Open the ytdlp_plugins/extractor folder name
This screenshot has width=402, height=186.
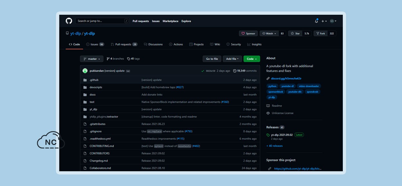104,117
